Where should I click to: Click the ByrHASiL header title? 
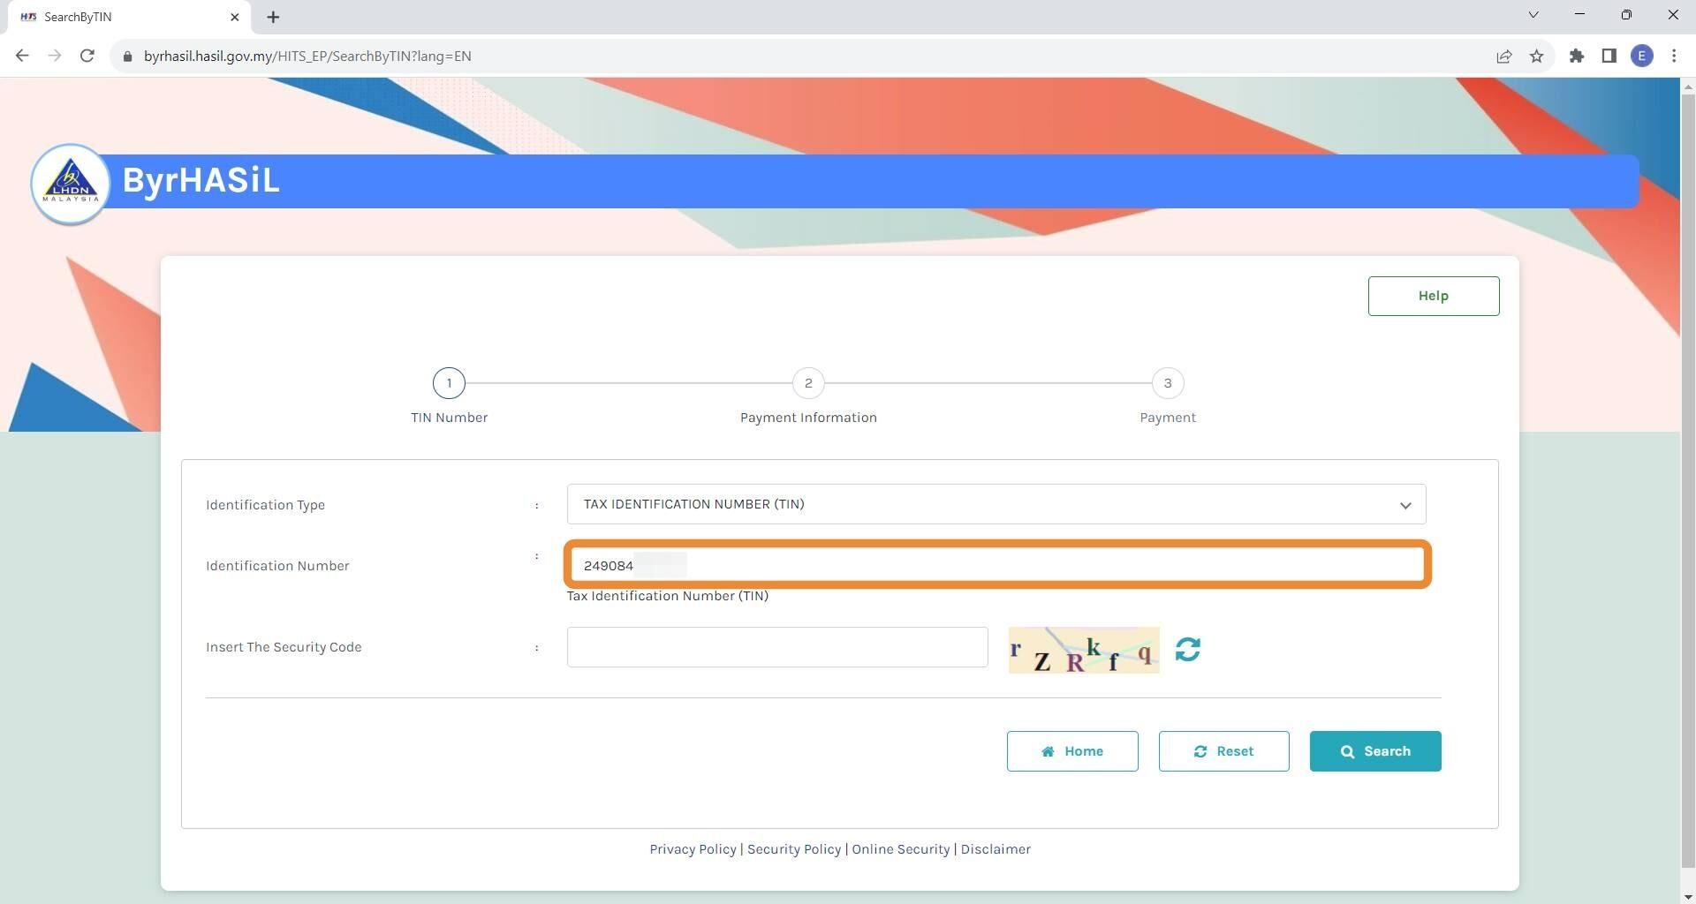click(x=201, y=180)
